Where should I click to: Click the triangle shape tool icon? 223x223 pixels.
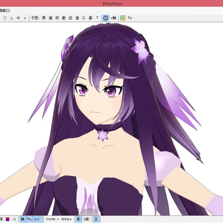point(12,18)
